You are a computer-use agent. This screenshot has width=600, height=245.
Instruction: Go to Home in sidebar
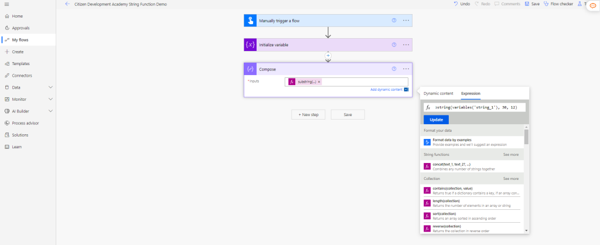[x=17, y=16]
